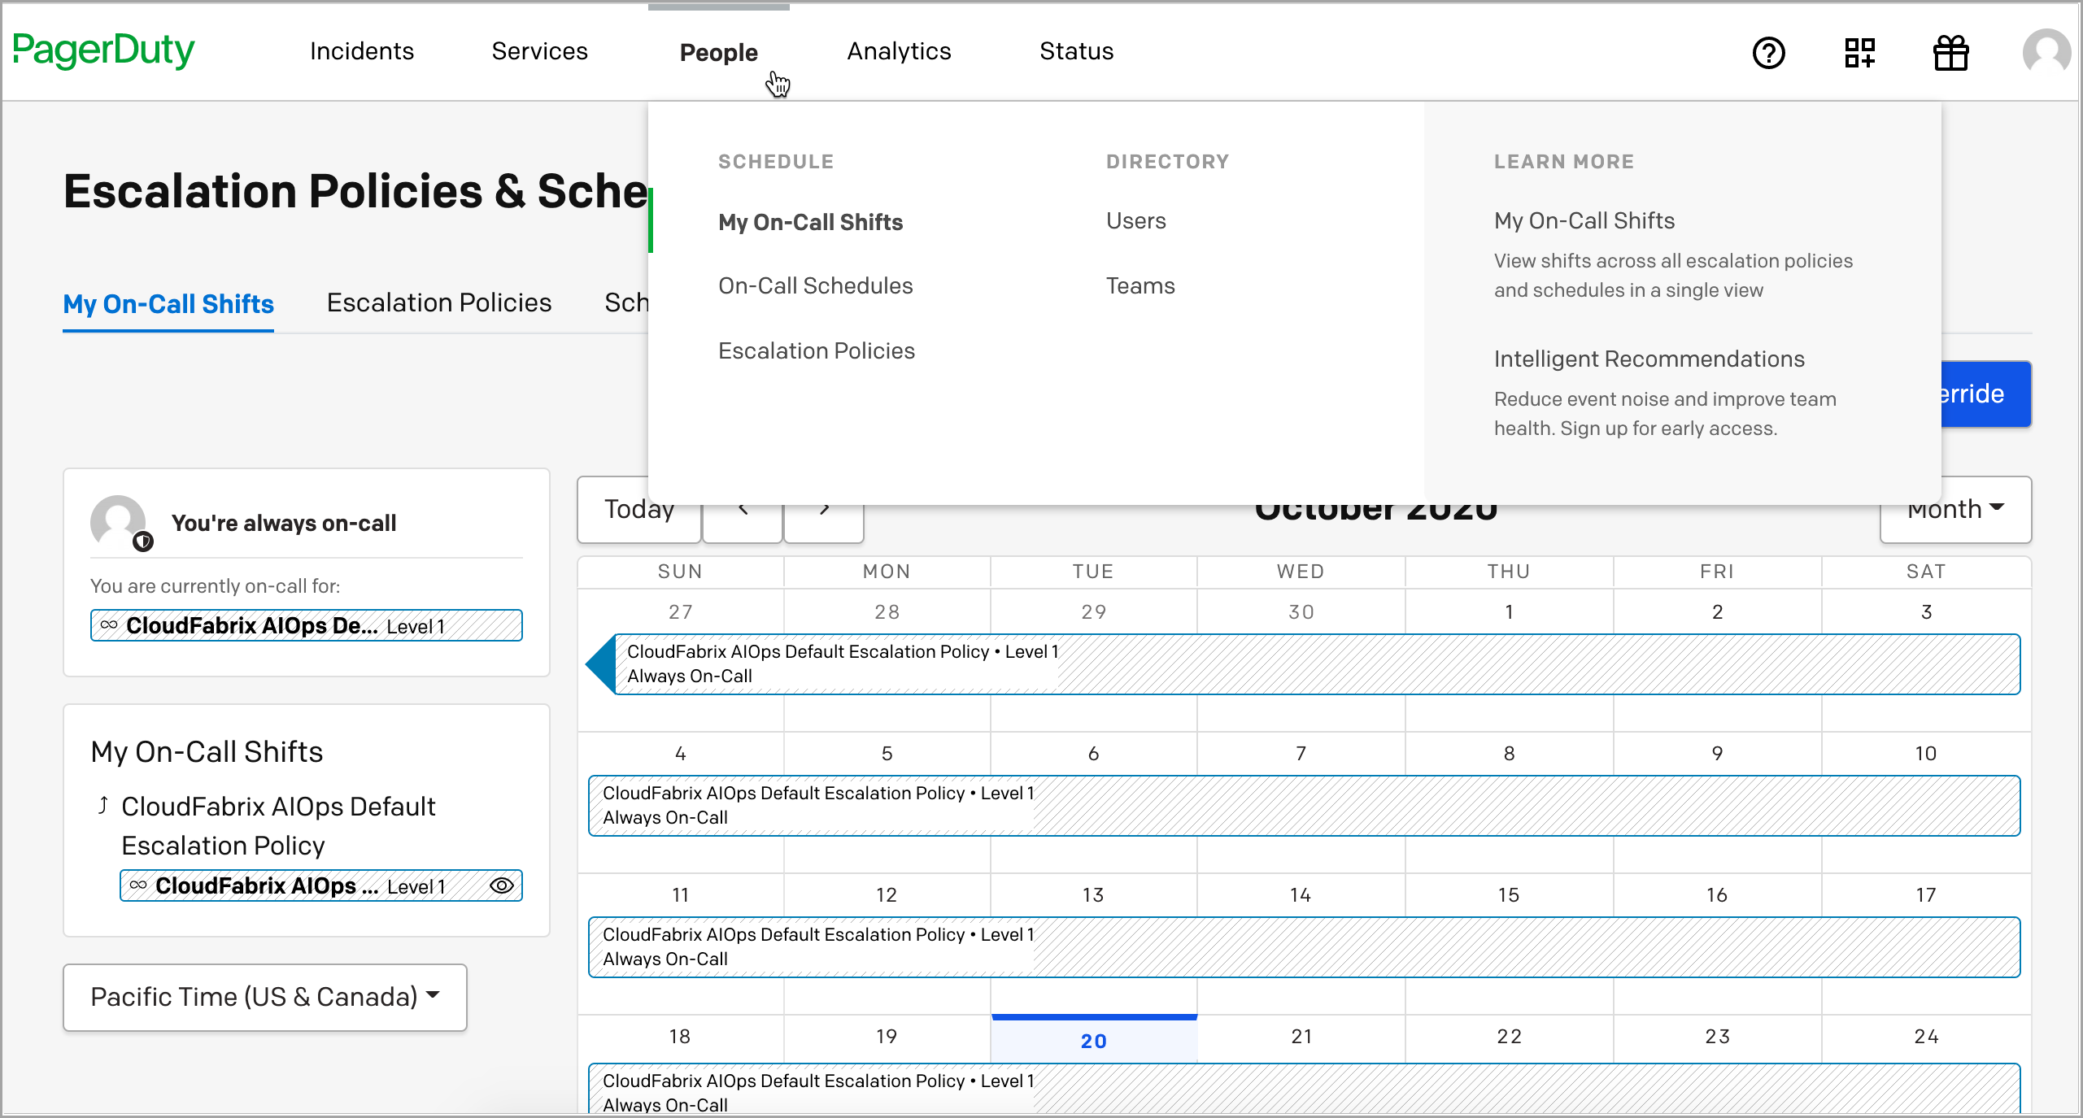Open Pacific Time timezone dropdown
Screen dimensions: 2083x1118
pyautogui.click(x=265, y=997)
